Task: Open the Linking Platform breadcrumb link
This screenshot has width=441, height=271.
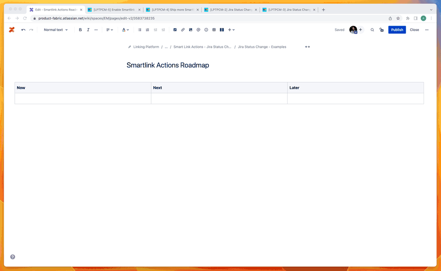Action: click(x=148, y=46)
